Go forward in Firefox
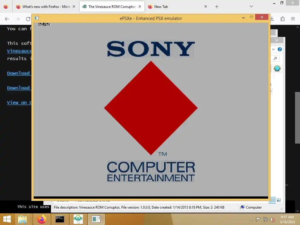This screenshot has height=225, width=300. point(18,19)
